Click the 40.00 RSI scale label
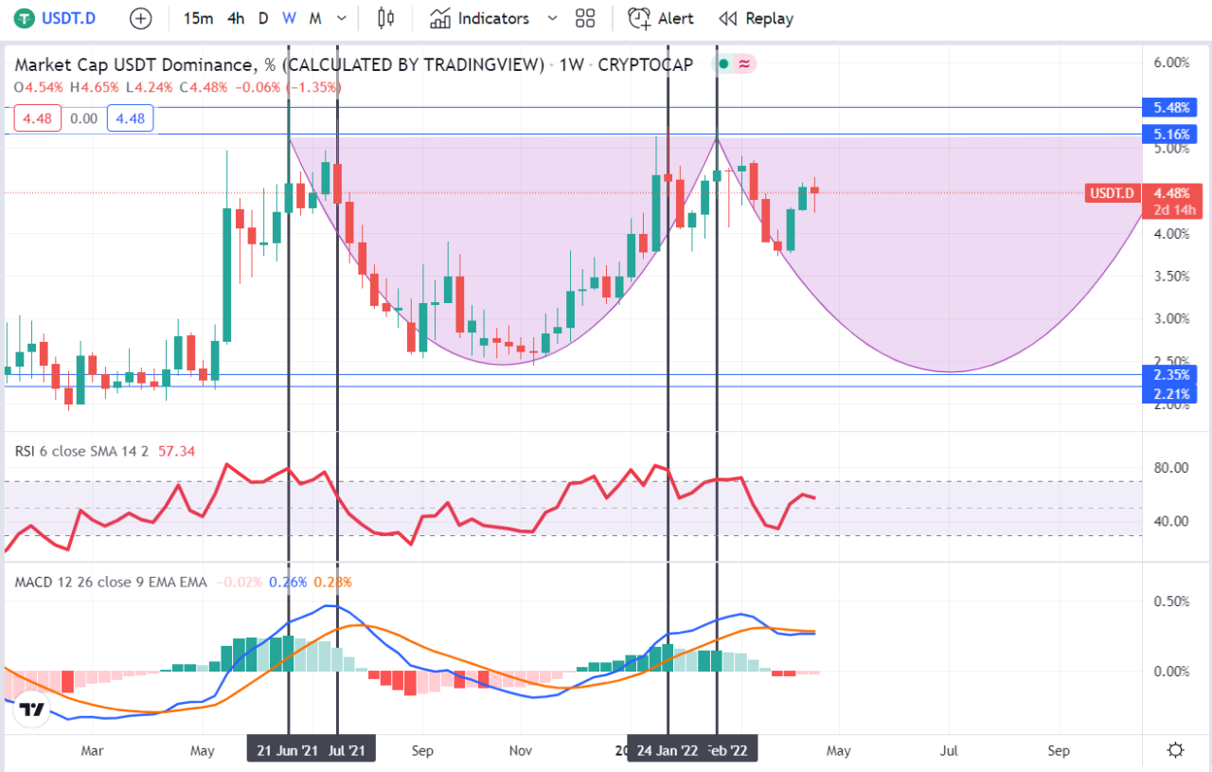The width and height of the screenshot is (1212, 772). [x=1171, y=521]
